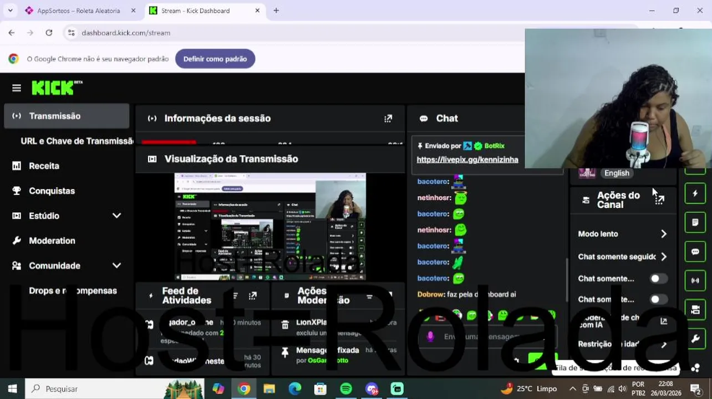Open Spotify from the taskbar
Image resolution: width=712 pixels, height=399 pixels.
point(346,388)
